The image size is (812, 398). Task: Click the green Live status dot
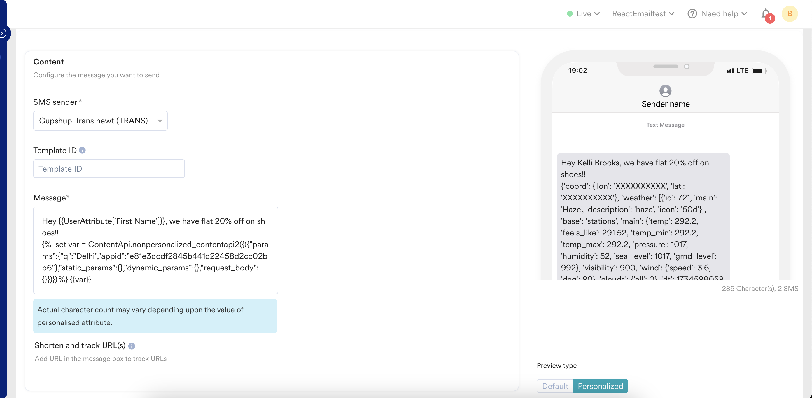[x=570, y=13]
